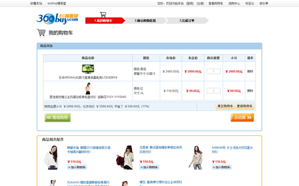Screen dimensions: 299x186
Task: Click shop price ¥2900.00元 in 本店价 column
Action: tap(193, 72)
